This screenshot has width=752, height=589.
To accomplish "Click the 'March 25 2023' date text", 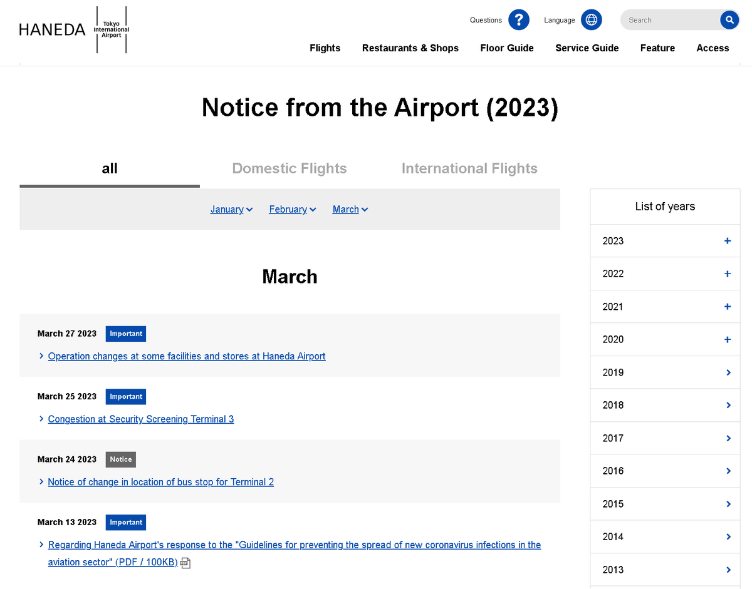I will [67, 397].
